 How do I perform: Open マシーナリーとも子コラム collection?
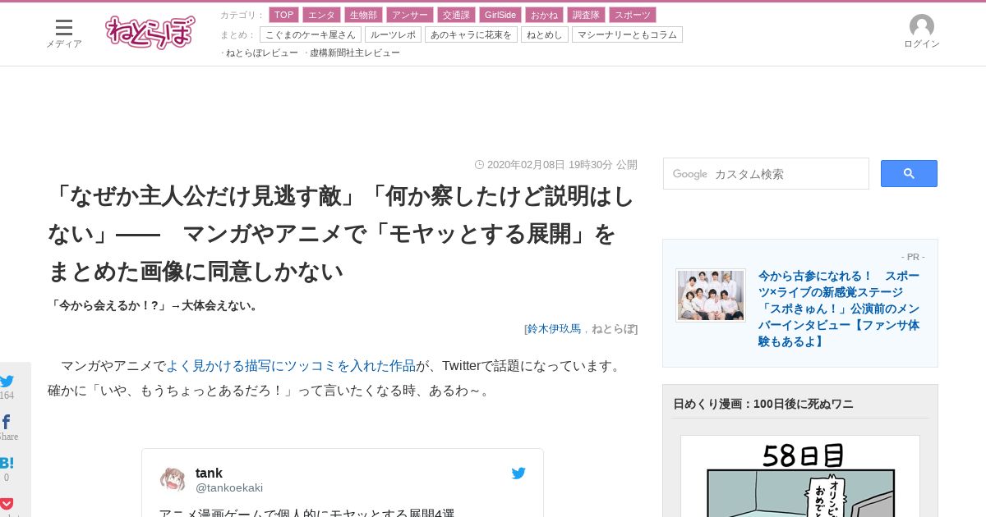coord(627,34)
